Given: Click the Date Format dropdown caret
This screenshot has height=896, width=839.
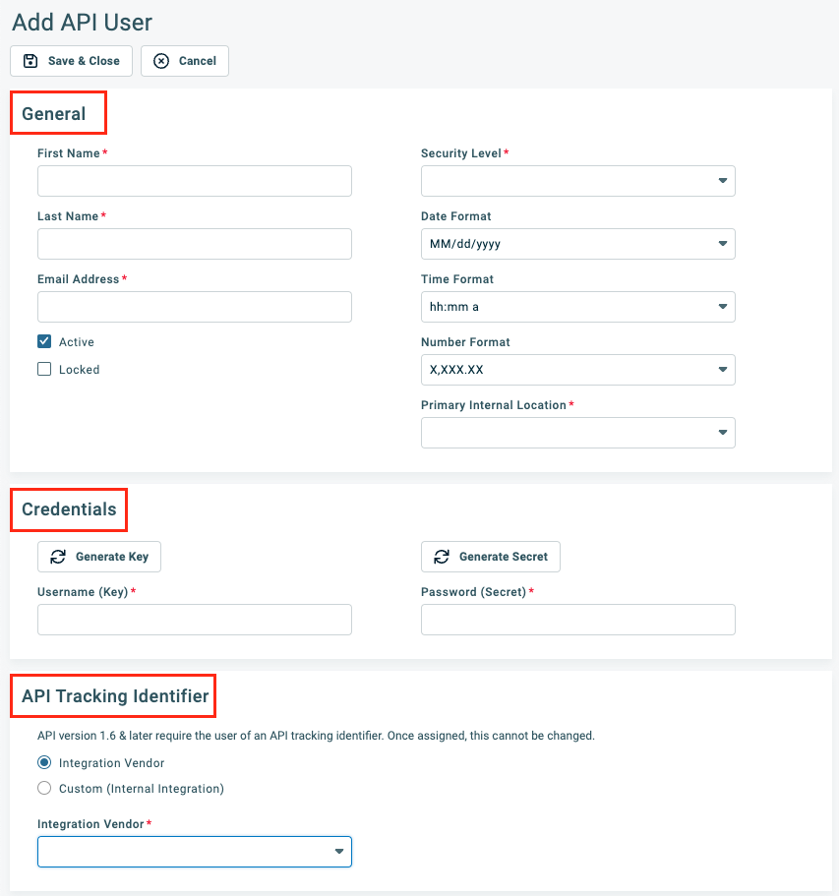Looking at the screenshot, I should coord(723,244).
